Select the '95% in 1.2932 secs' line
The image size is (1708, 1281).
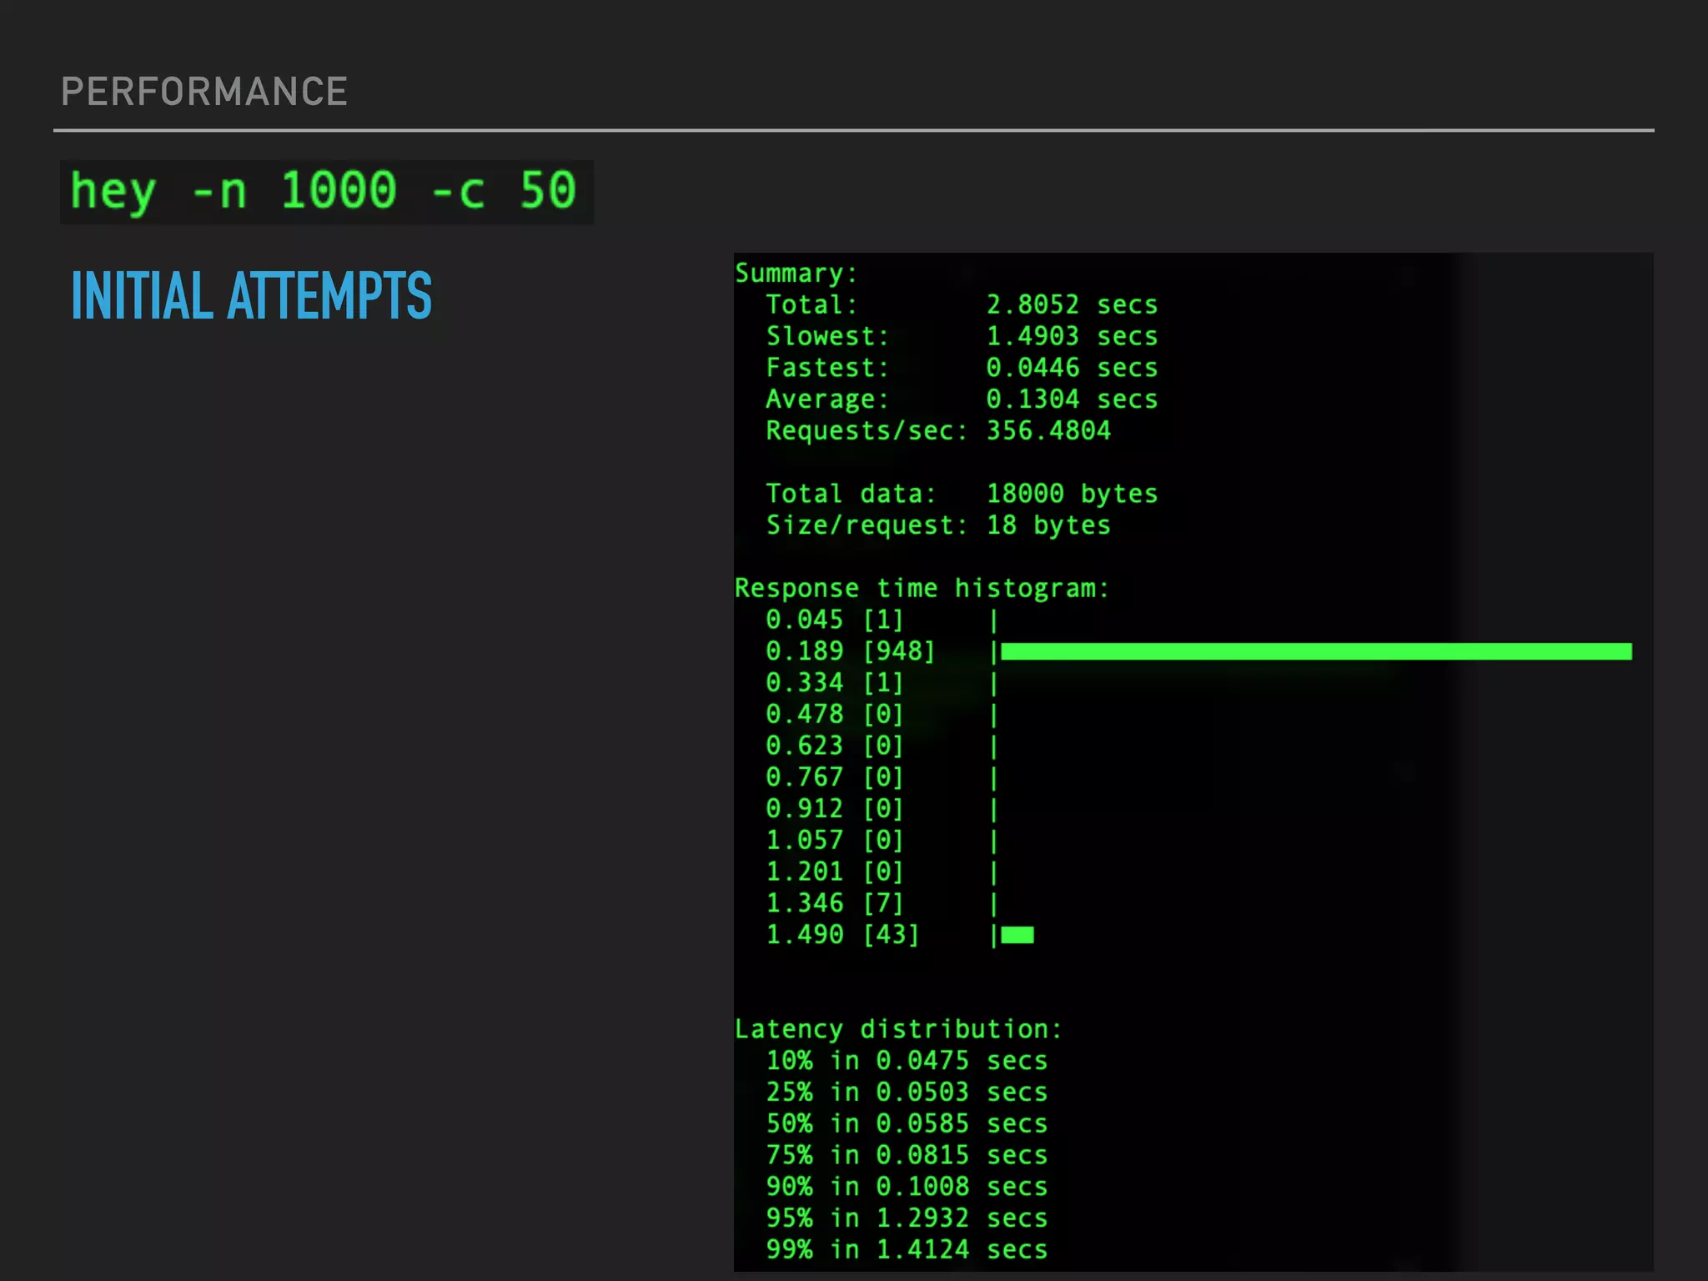click(x=907, y=1218)
